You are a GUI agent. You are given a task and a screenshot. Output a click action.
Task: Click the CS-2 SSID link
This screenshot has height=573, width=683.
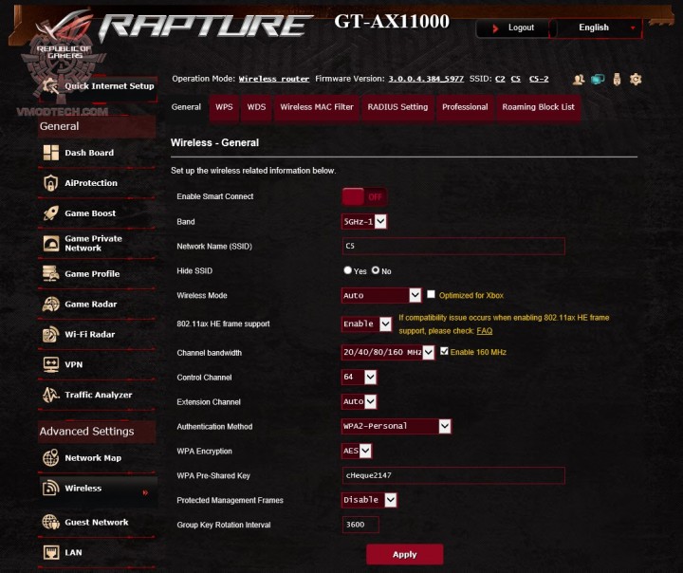pyautogui.click(x=539, y=79)
